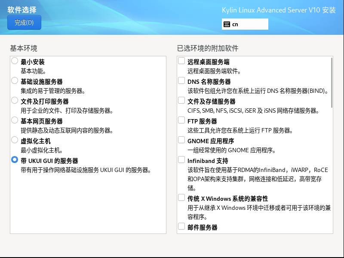Viewport: 344px width, 258px height.
Task: Choose the 文件及打印服务器 radio button
Action: (x=15, y=101)
